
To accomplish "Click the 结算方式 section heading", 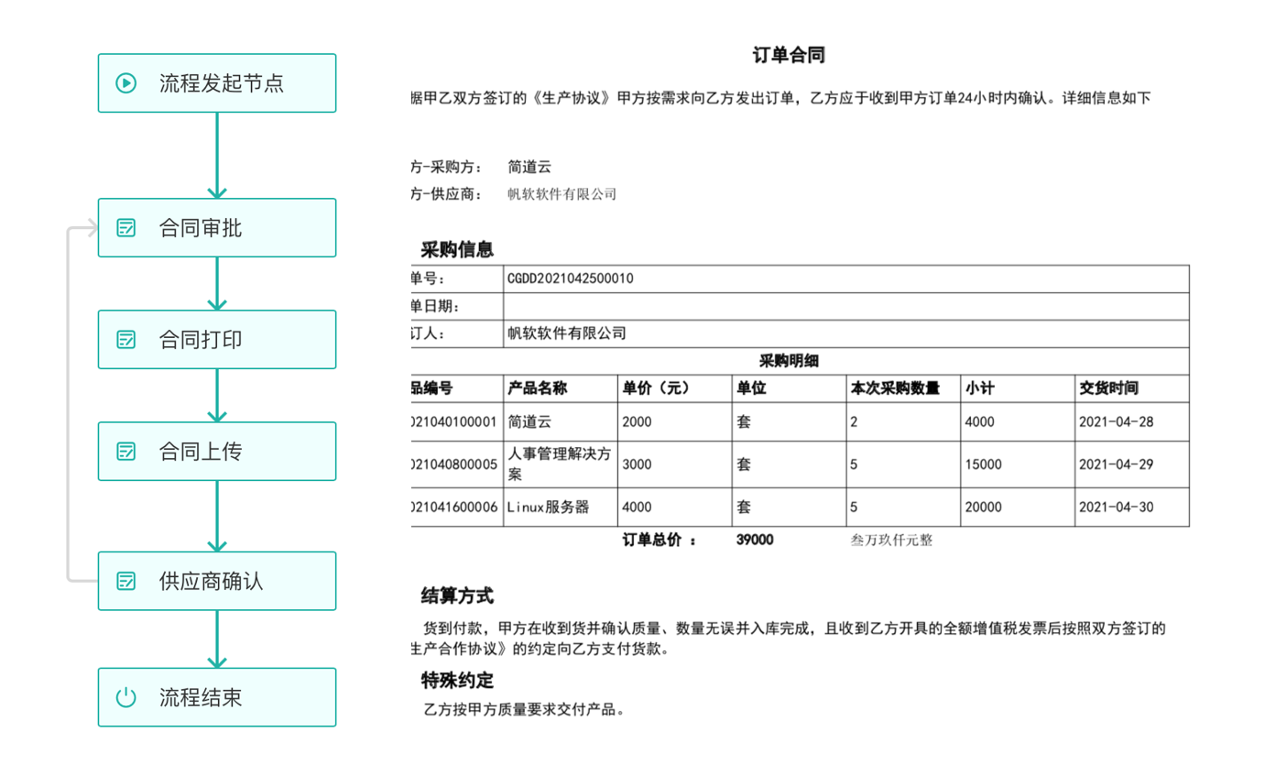I will [457, 596].
